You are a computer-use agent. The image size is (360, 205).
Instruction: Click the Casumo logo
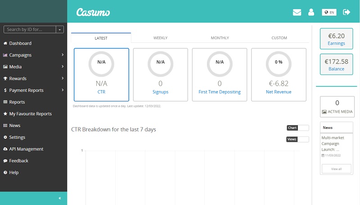93,13
